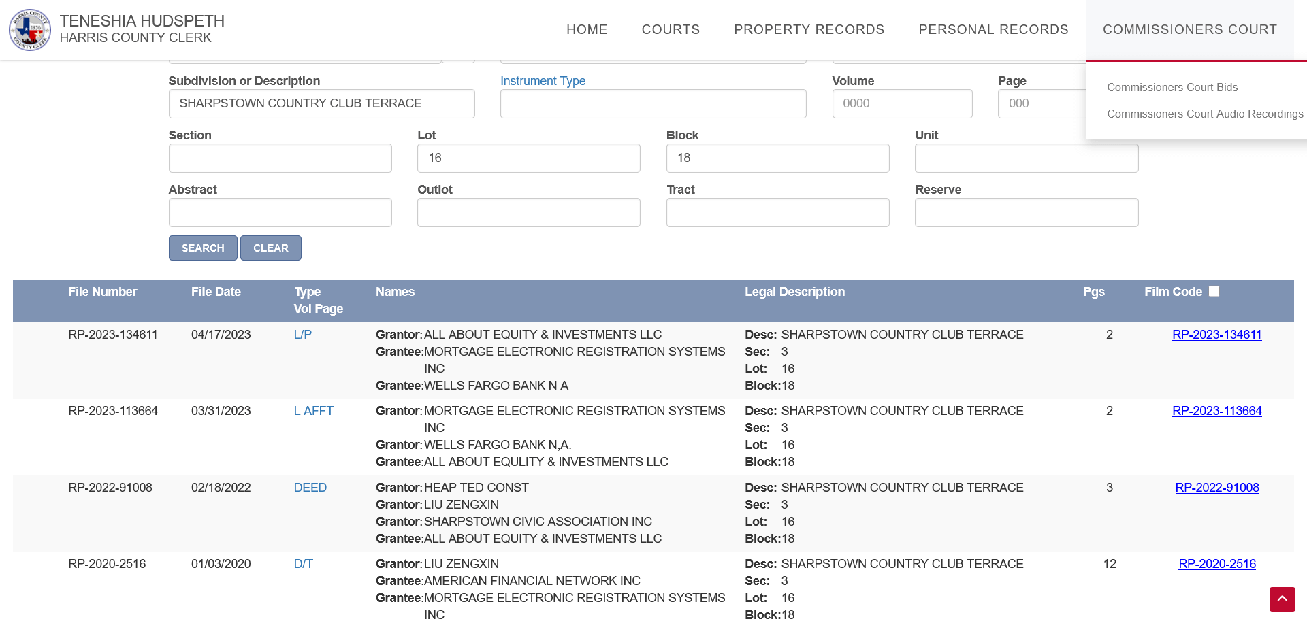This screenshot has width=1307, height=621.
Task: Focus the Block field containing 18
Action: pyautogui.click(x=777, y=158)
